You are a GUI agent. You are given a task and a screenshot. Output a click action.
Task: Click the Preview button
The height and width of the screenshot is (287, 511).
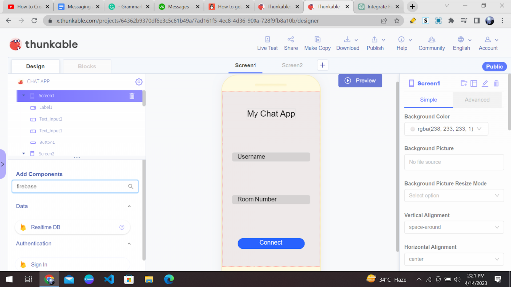360,80
